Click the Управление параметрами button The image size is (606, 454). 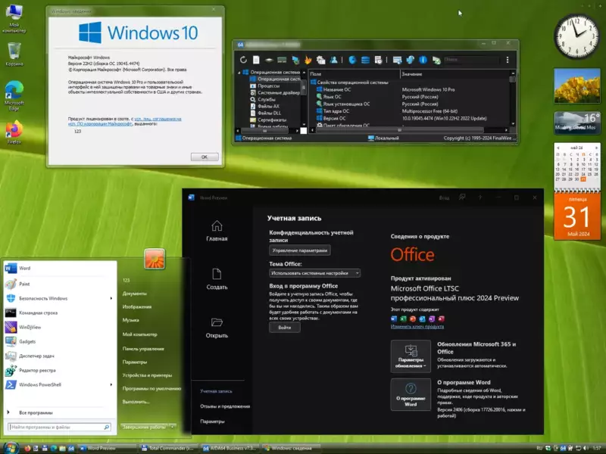pos(300,250)
